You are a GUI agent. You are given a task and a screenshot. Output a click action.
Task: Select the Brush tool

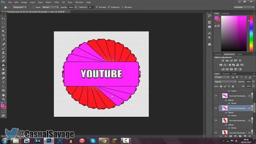[3, 48]
